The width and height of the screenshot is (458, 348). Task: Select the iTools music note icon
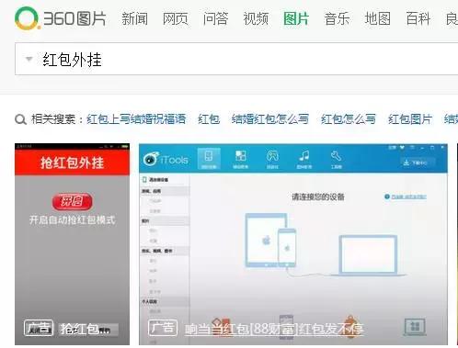[x=304, y=159]
